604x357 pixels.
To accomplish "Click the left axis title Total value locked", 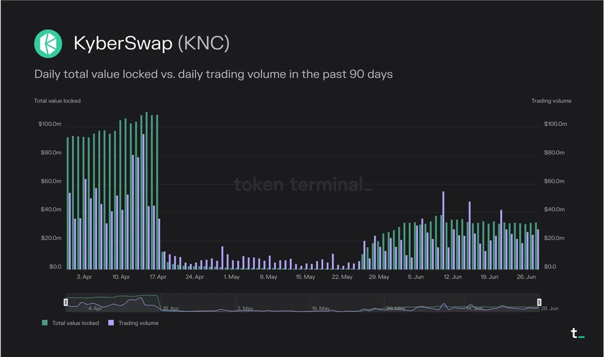I will click(57, 101).
